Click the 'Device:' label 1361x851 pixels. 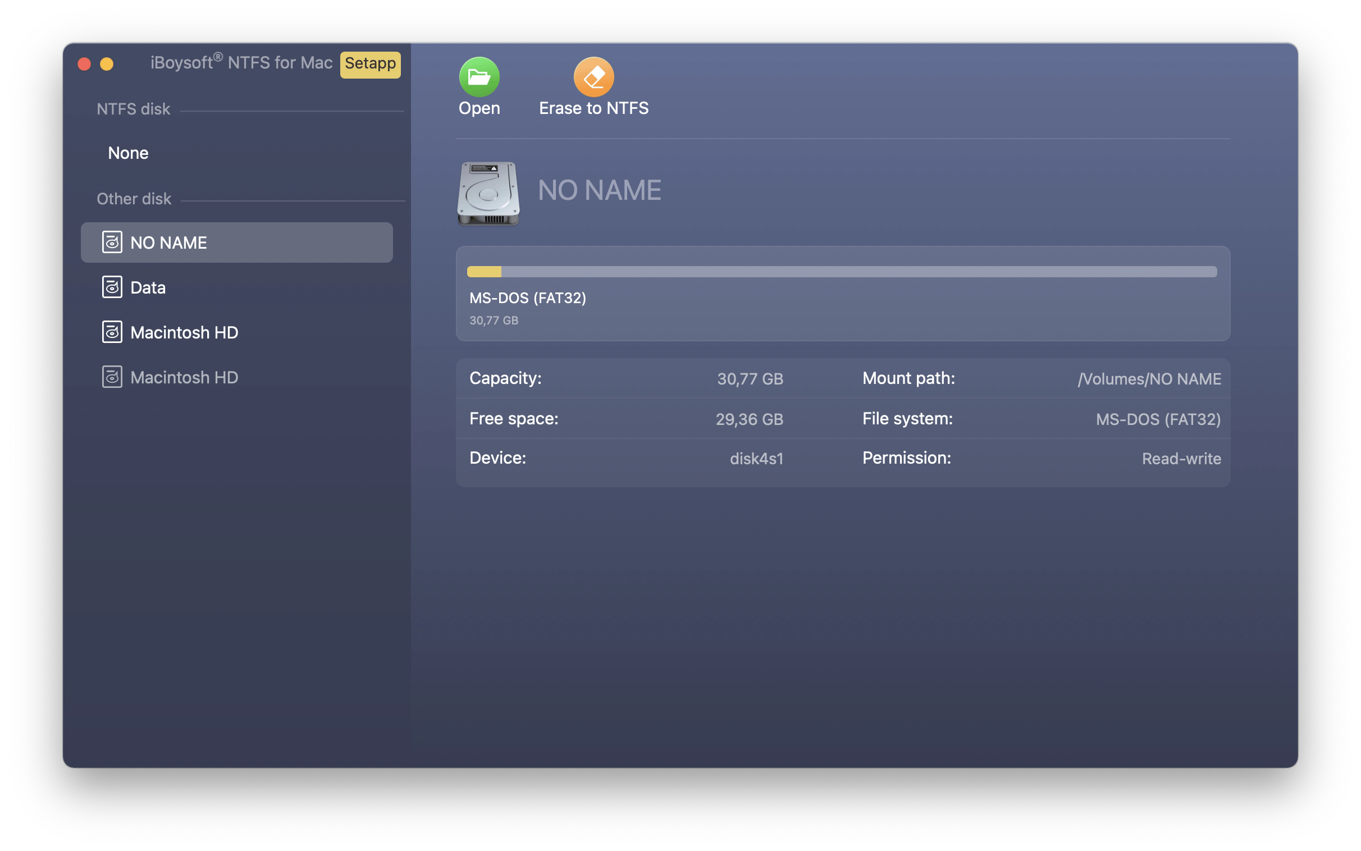tap(497, 458)
